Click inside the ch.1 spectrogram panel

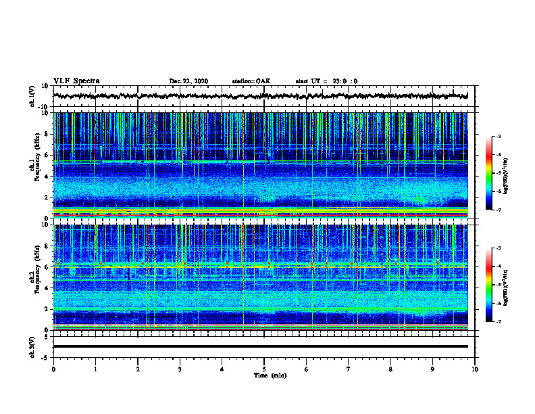pyautogui.click(x=261, y=165)
